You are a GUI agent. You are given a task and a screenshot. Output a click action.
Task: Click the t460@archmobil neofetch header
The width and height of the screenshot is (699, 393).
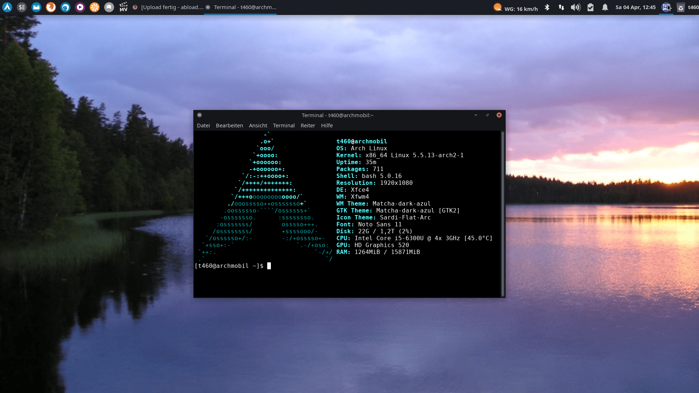tap(362, 142)
